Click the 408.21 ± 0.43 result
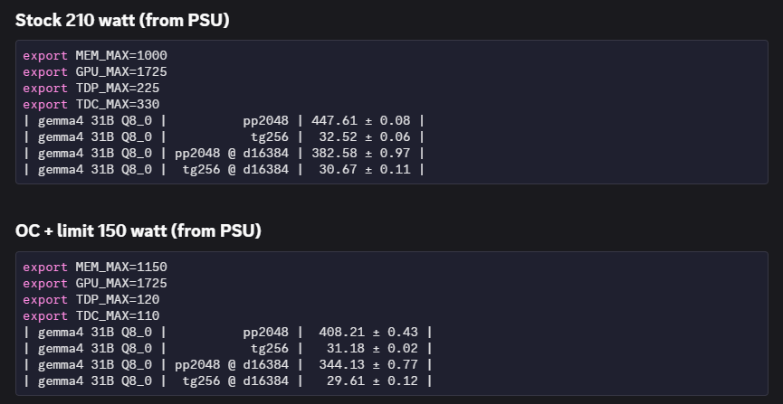783x404 pixels. coord(368,333)
